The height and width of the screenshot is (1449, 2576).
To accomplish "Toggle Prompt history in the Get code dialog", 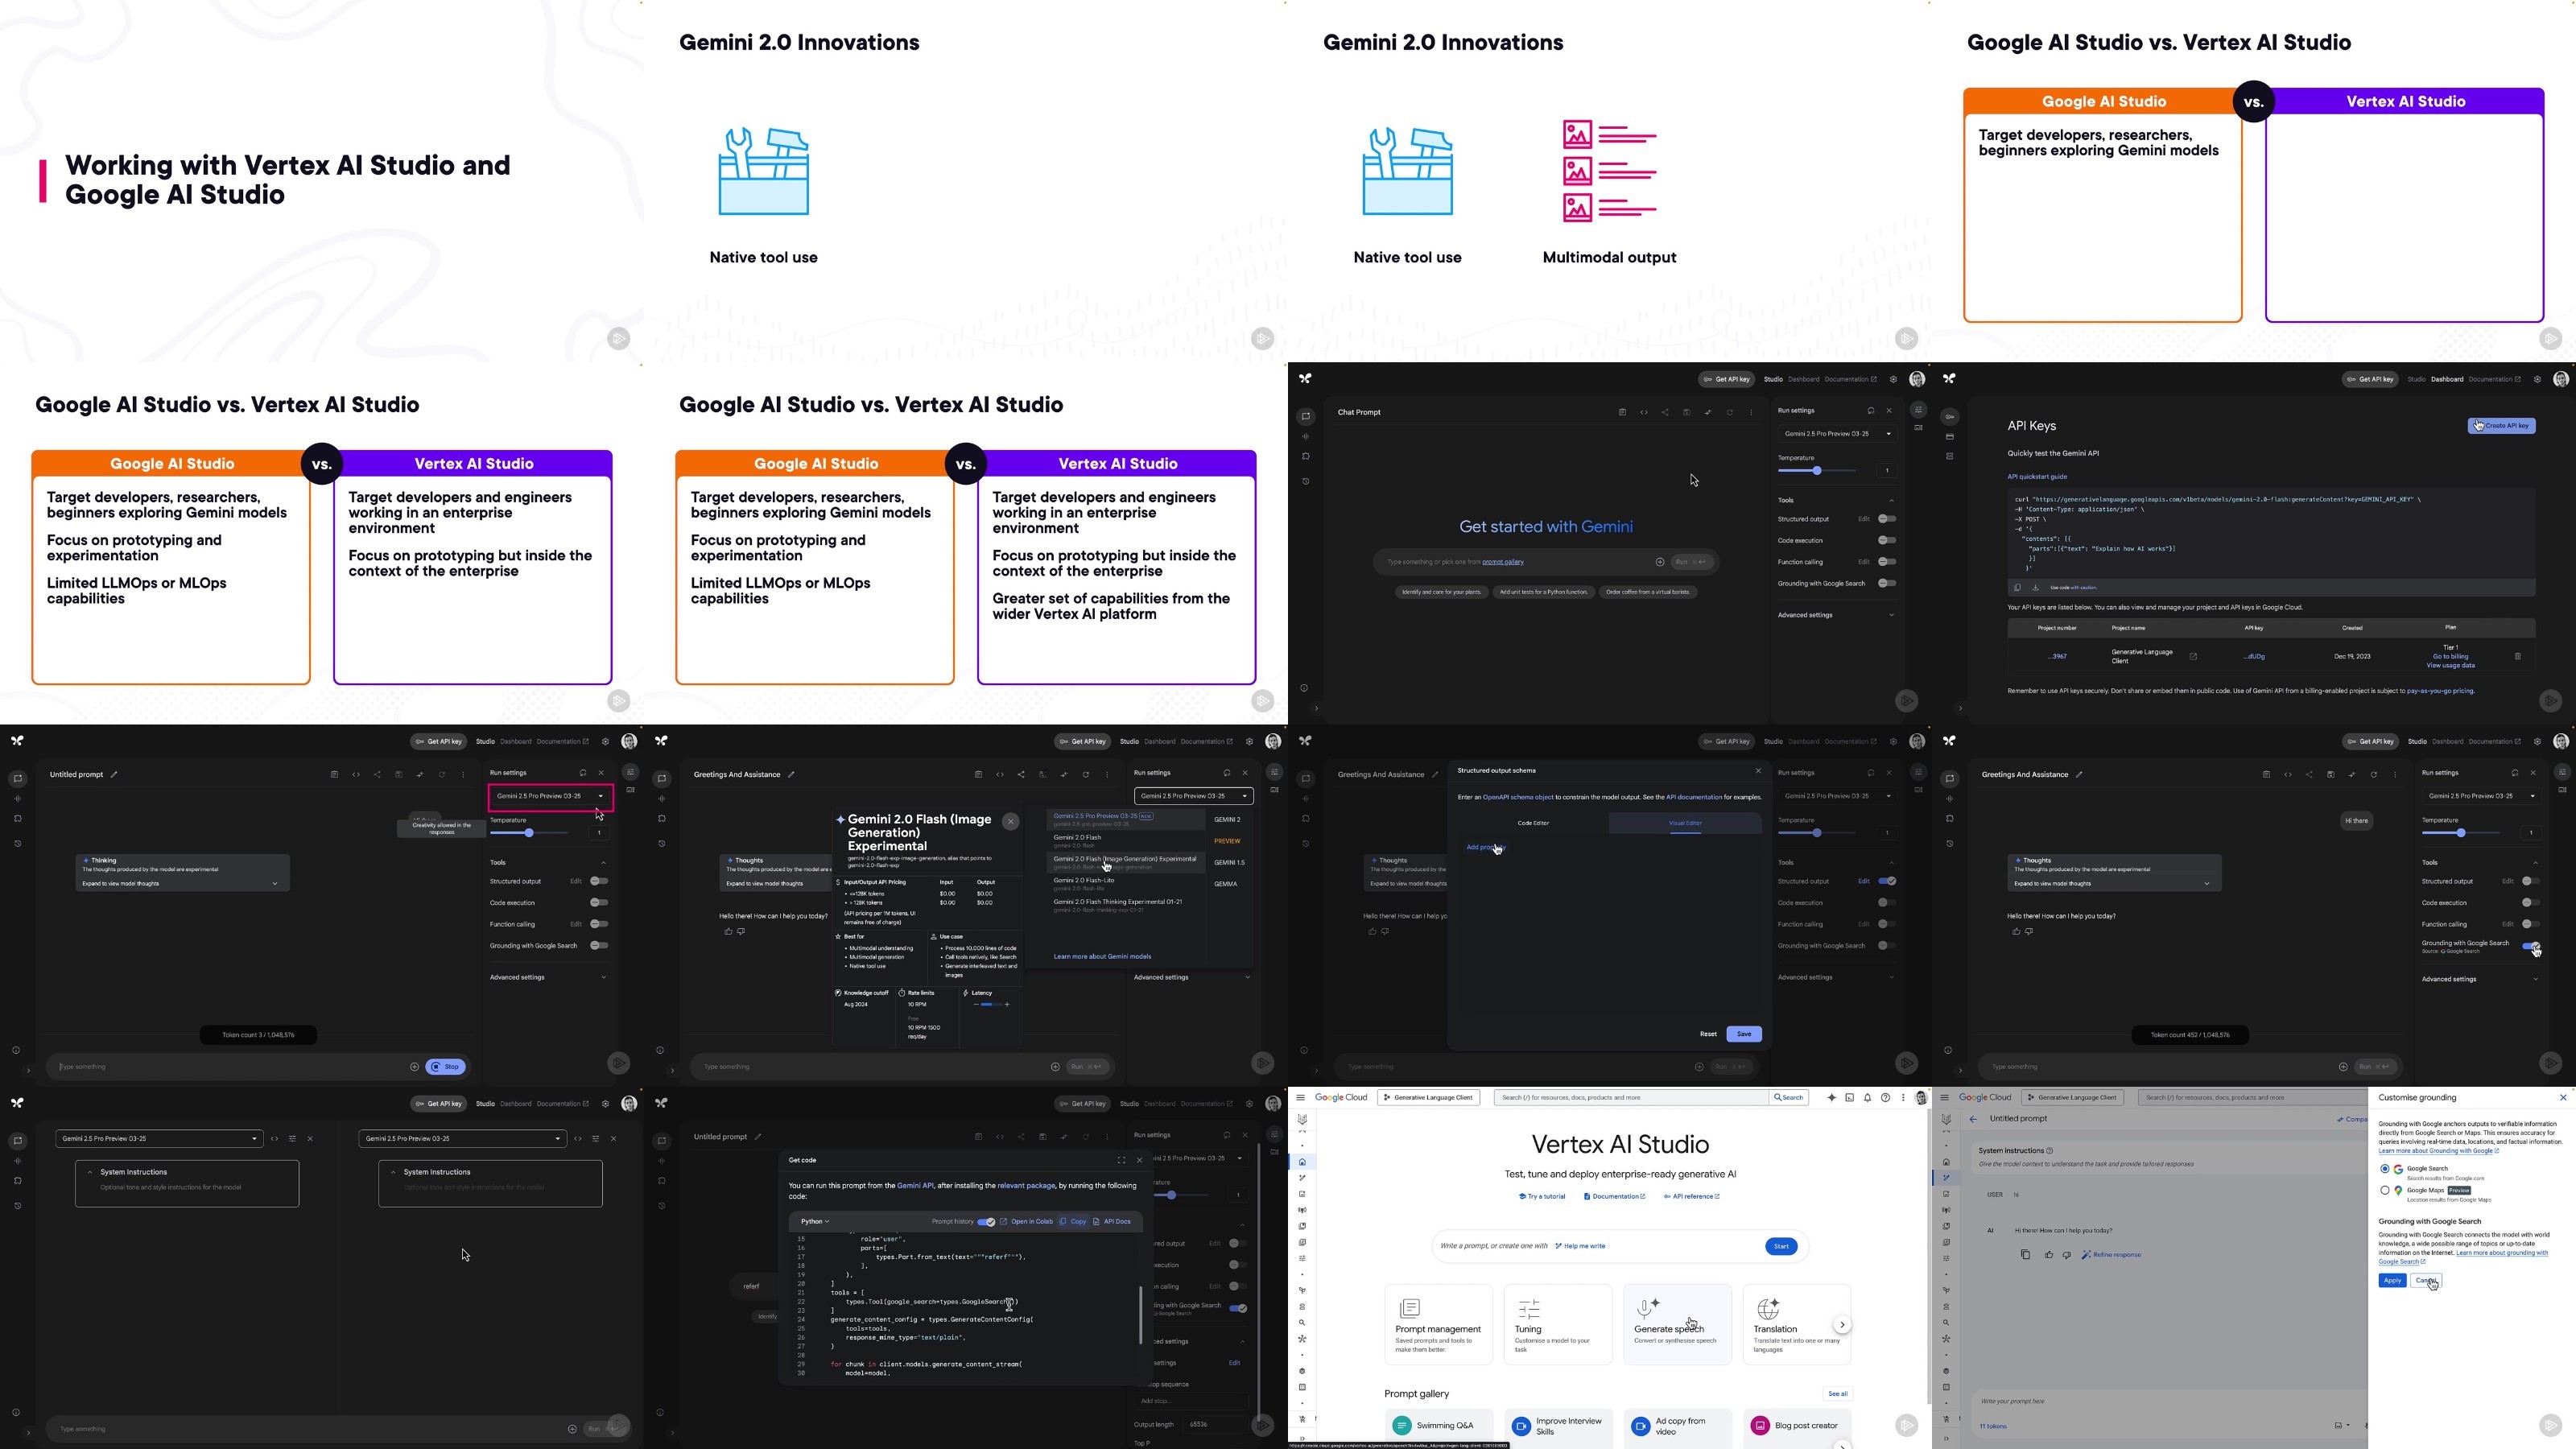I will pos(986,1221).
